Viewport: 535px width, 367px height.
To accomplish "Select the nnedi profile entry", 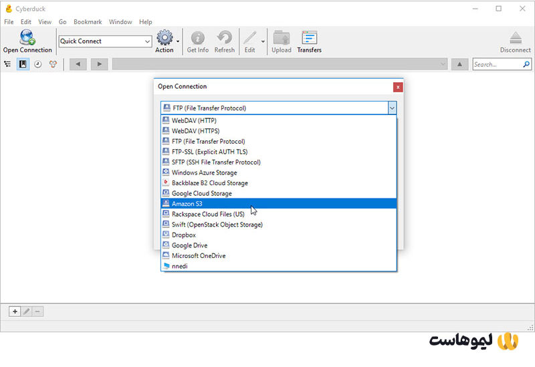I will click(x=278, y=266).
